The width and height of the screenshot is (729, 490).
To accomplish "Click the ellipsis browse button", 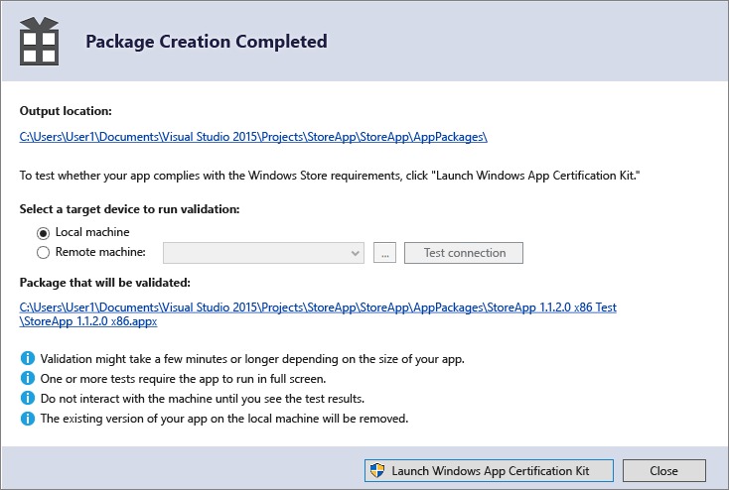I will point(384,253).
